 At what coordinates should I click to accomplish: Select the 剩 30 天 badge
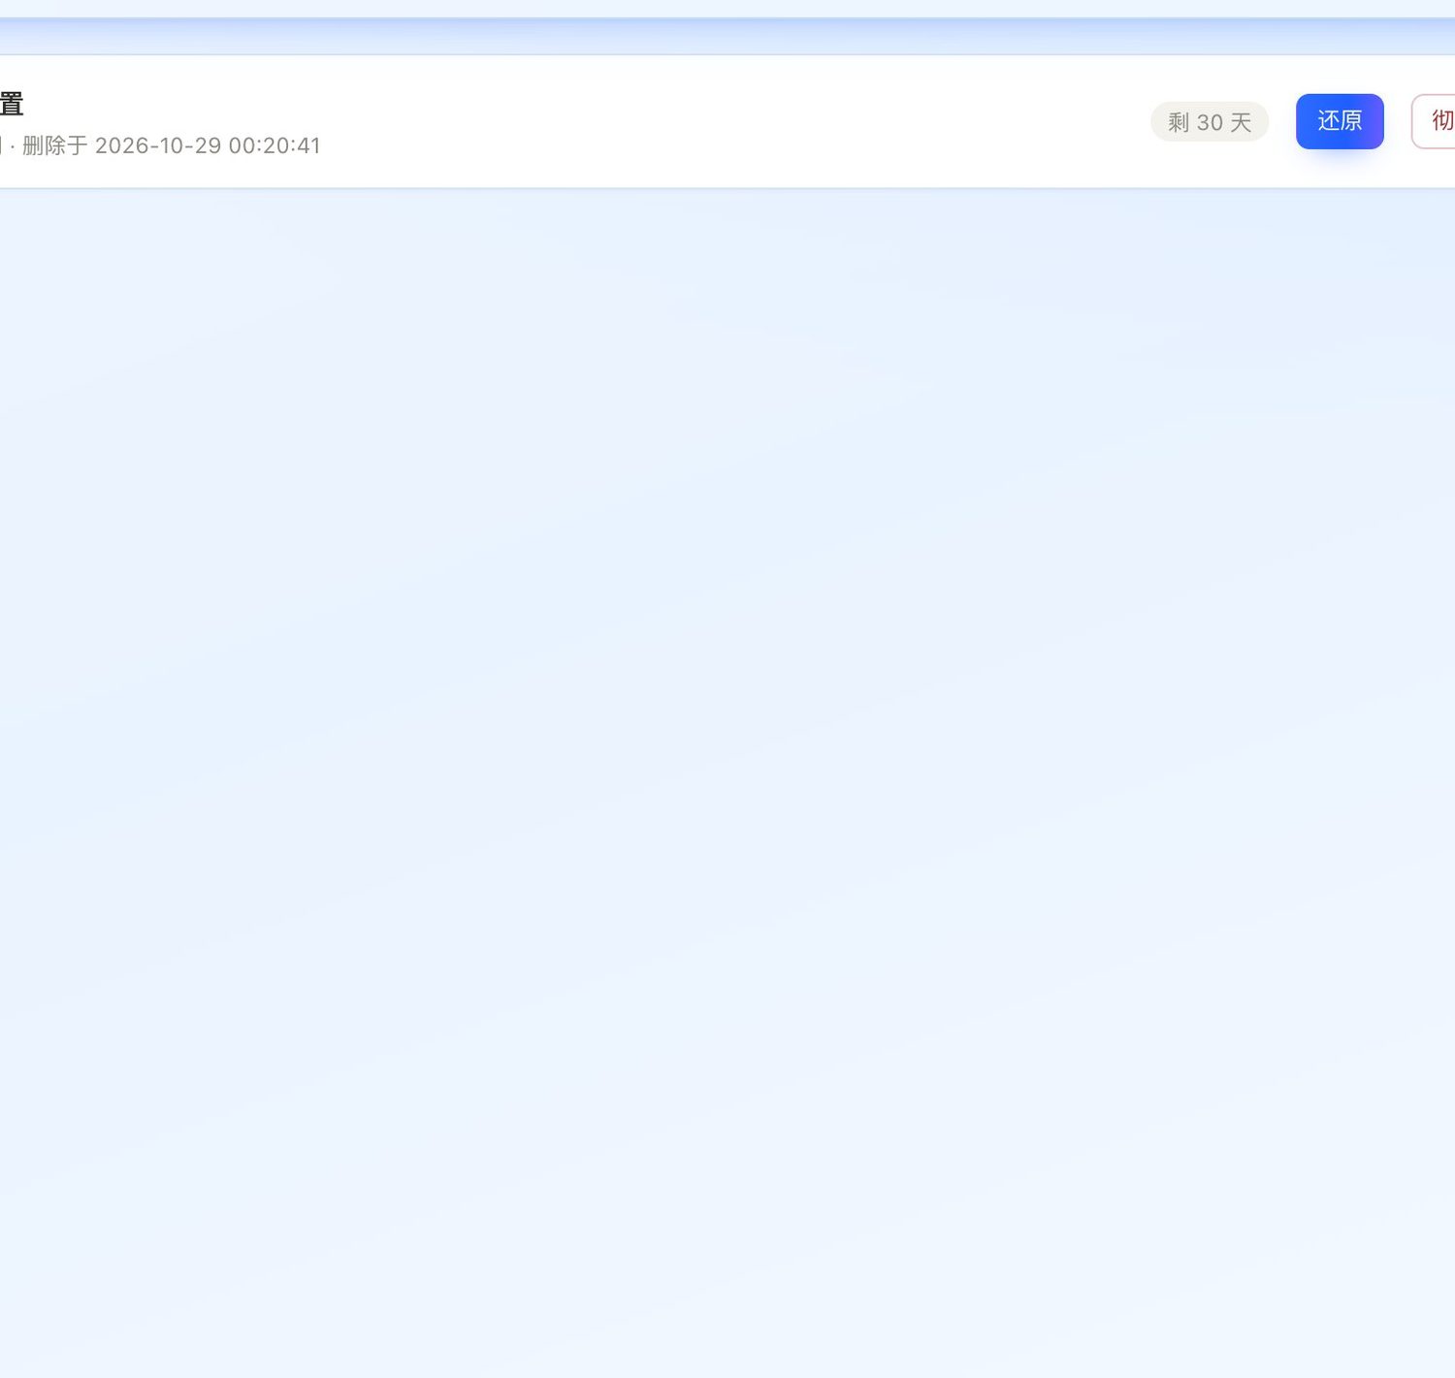[1210, 122]
